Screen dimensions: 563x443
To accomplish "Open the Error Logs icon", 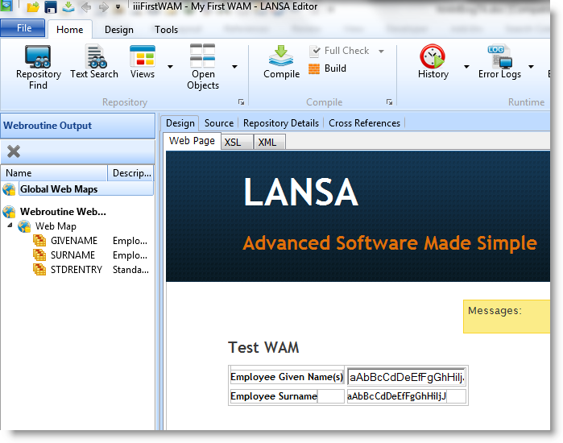I will tap(499, 56).
